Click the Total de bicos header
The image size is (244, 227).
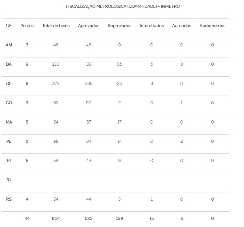[56, 26]
